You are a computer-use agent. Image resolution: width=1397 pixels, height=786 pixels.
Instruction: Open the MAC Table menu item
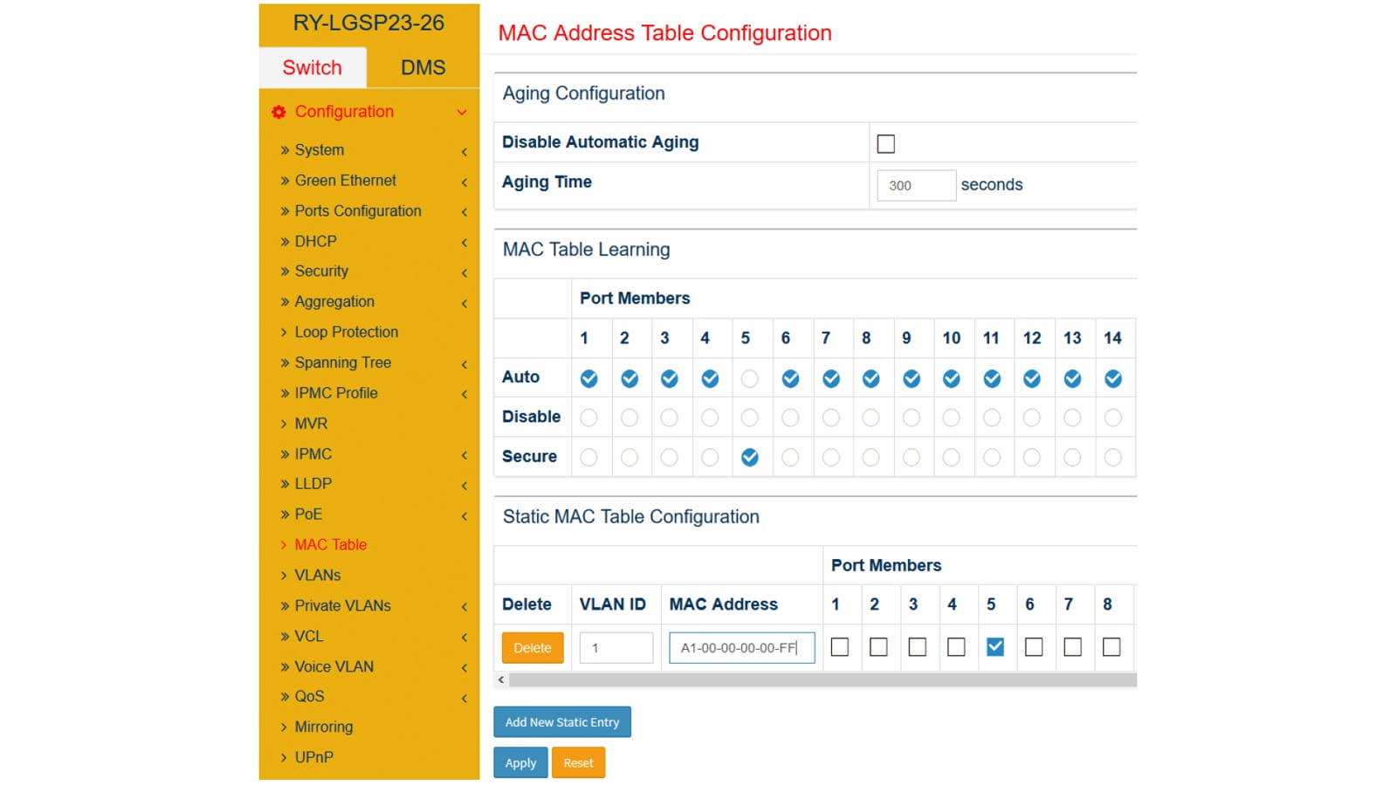[x=330, y=545]
